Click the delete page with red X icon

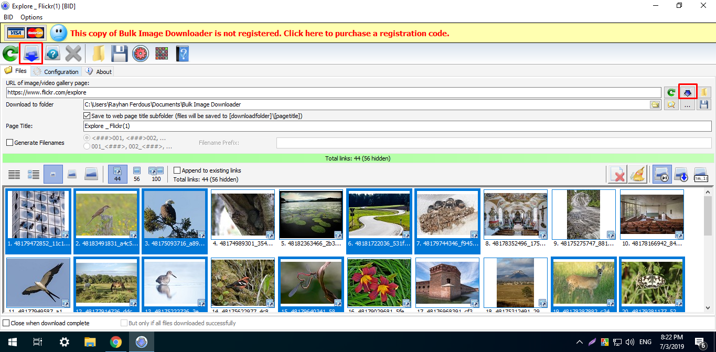point(618,174)
